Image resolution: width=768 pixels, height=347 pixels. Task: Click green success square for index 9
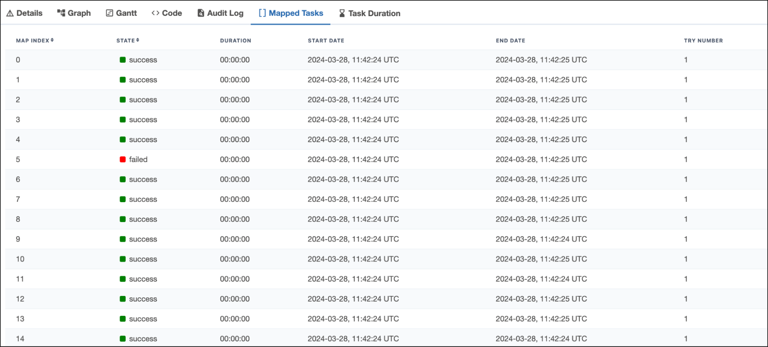[123, 239]
